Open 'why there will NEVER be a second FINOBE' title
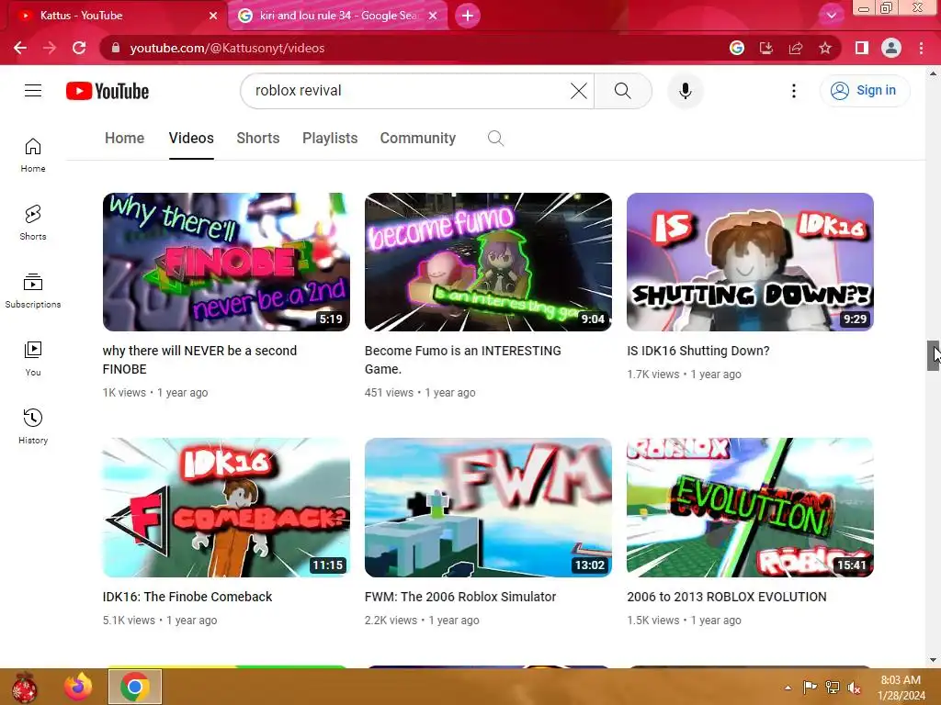Image resolution: width=941 pixels, height=705 pixels. [x=199, y=360]
